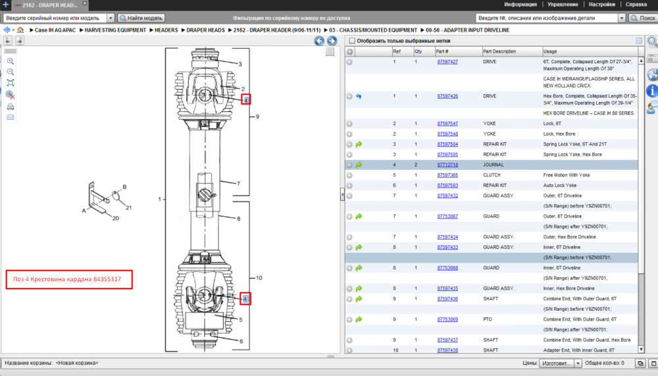Click green arrow beside part 87597436

pos(359,299)
